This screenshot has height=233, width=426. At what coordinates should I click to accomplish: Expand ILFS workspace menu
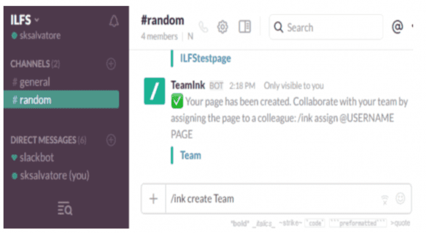(x=25, y=20)
